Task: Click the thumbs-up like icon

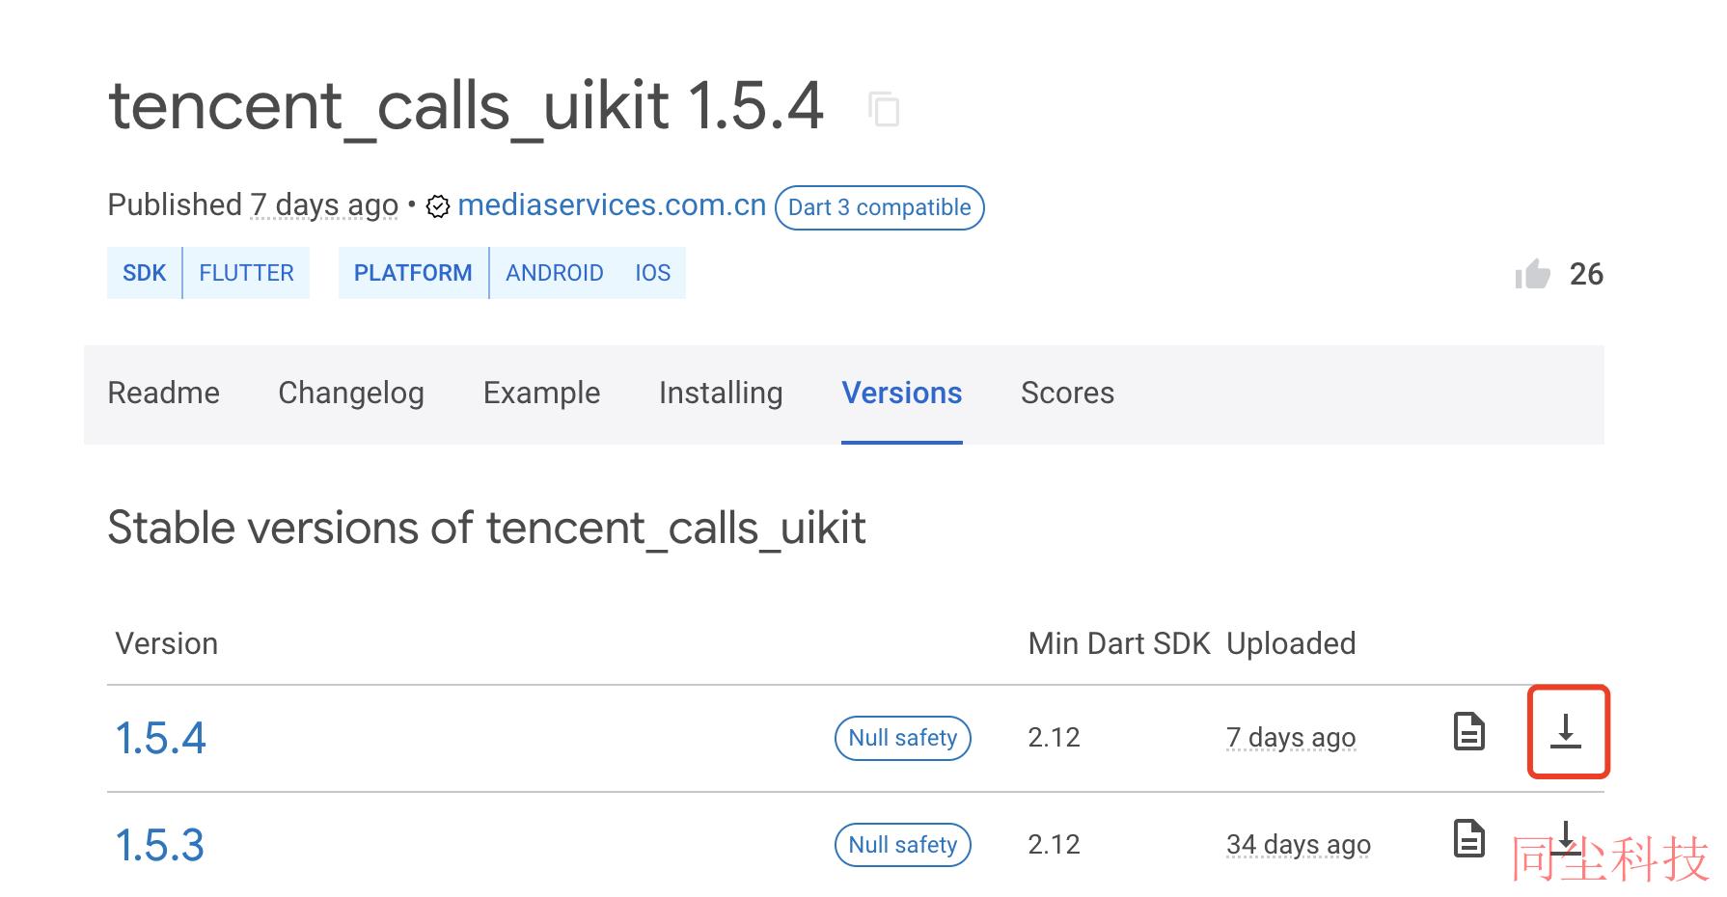Action: pos(1532,274)
